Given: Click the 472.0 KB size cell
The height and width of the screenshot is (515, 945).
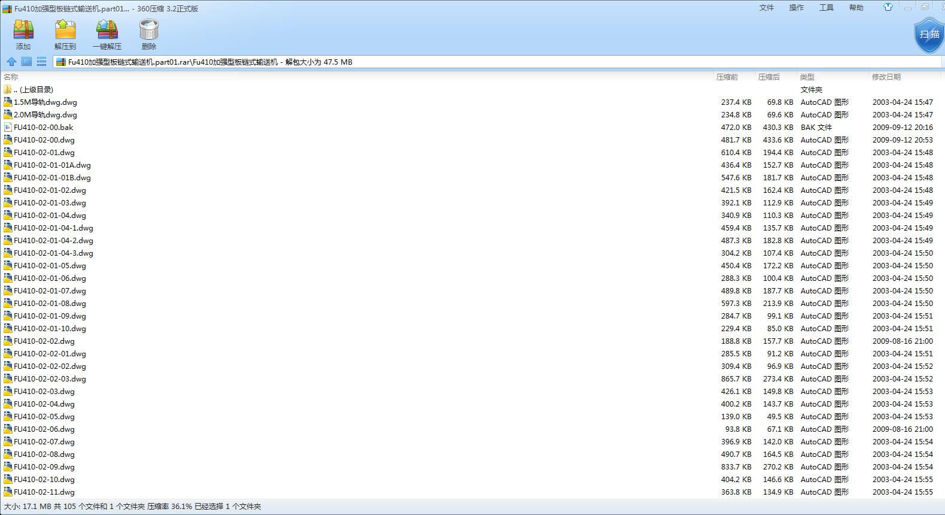Looking at the screenshot, I should 736,128.
